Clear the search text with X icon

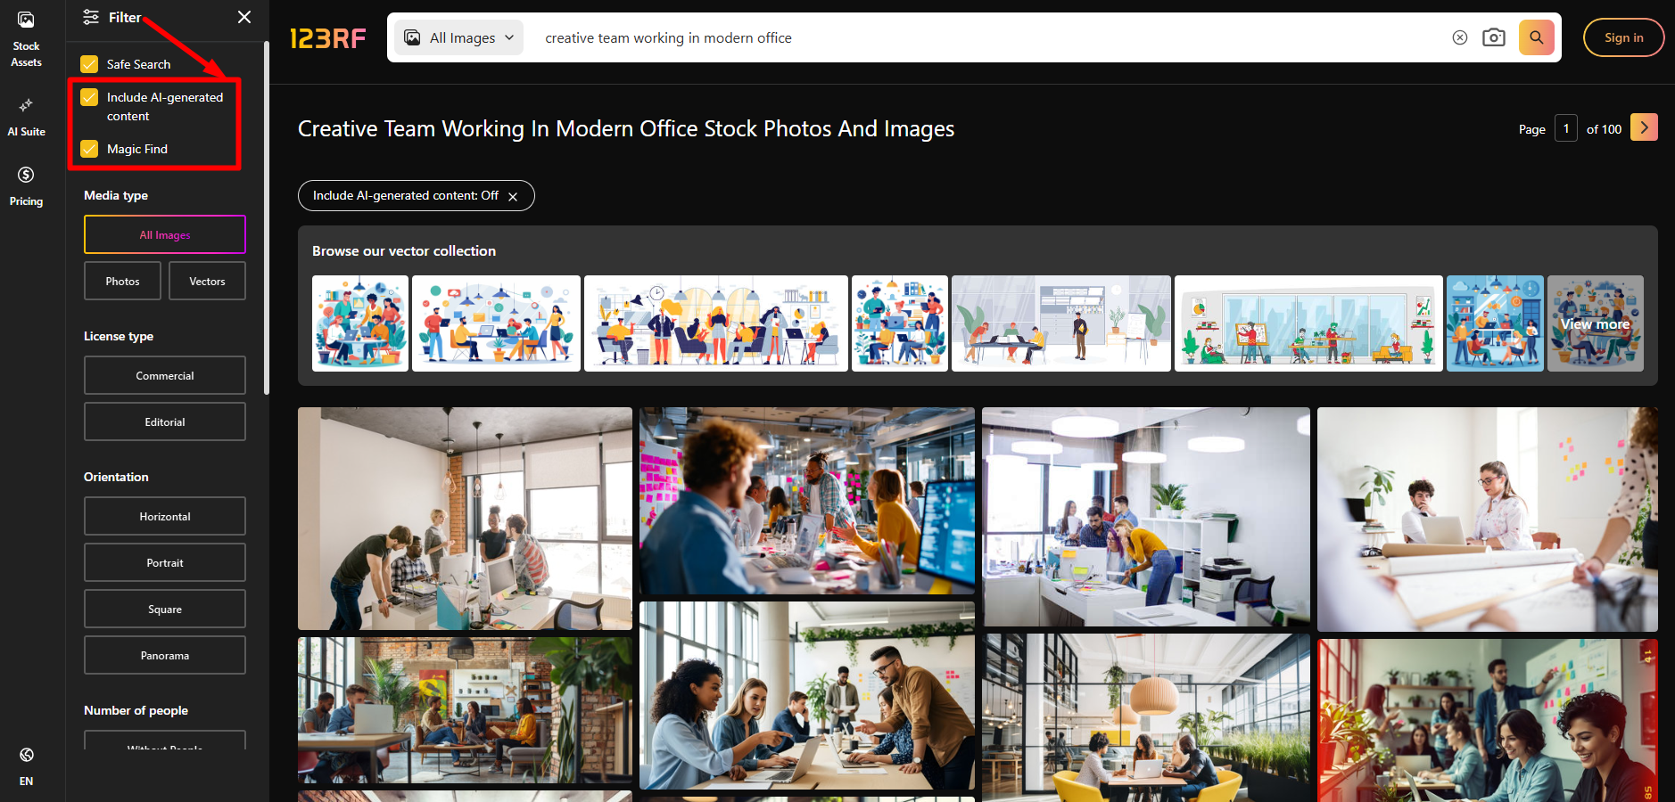(1459, 37)
